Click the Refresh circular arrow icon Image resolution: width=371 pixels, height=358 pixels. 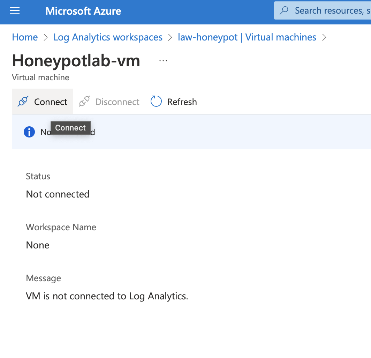[x=156, y=101]
